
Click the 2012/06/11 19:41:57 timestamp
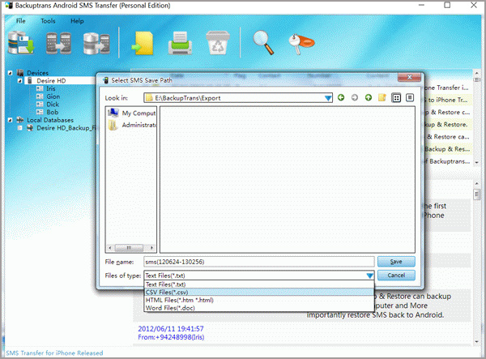(x=171, y=329)
